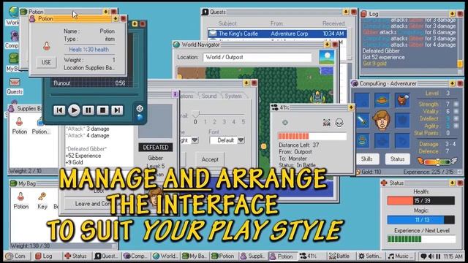This screenshot has width=468, height=263.
Task: Click the chat bubble tray icon
Action: coord(423,256)
